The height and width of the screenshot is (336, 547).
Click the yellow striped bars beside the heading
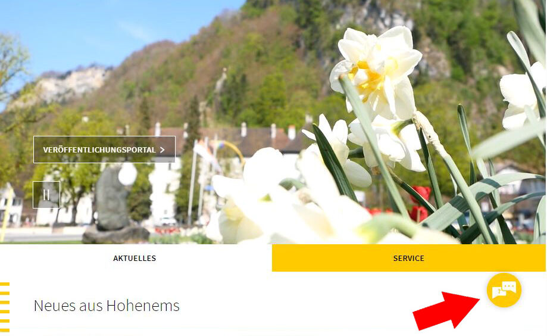5,307
